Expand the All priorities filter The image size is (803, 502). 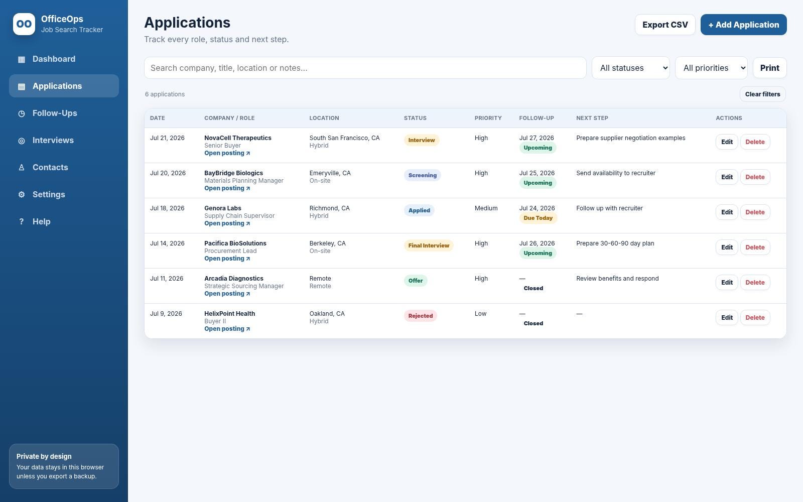711,68
